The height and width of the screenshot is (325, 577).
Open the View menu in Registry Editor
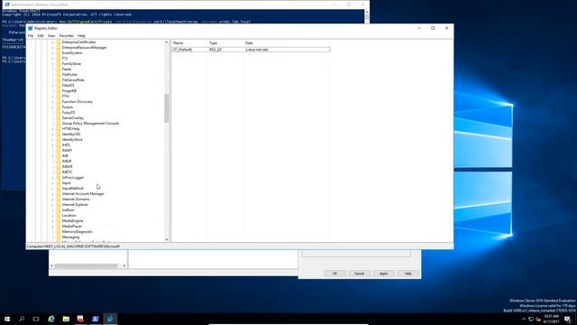[51, 36]
